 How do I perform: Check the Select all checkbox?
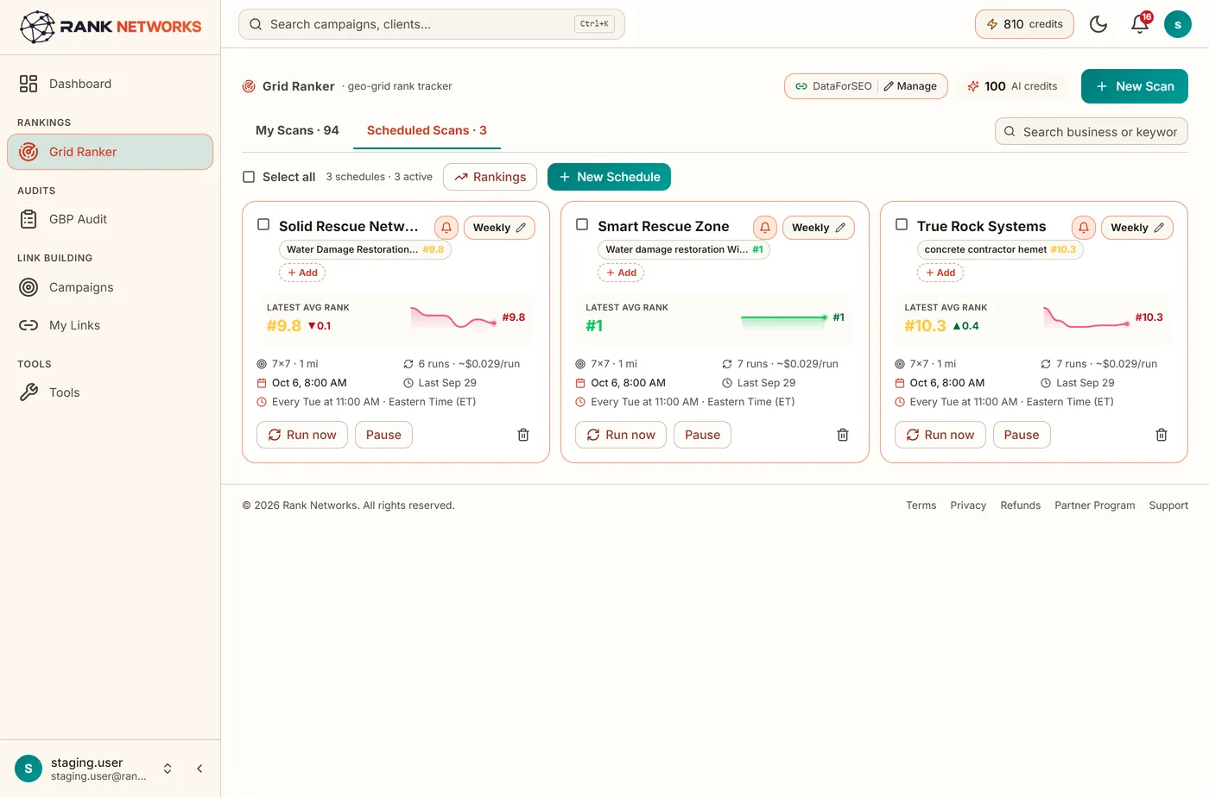click(249, 177)
